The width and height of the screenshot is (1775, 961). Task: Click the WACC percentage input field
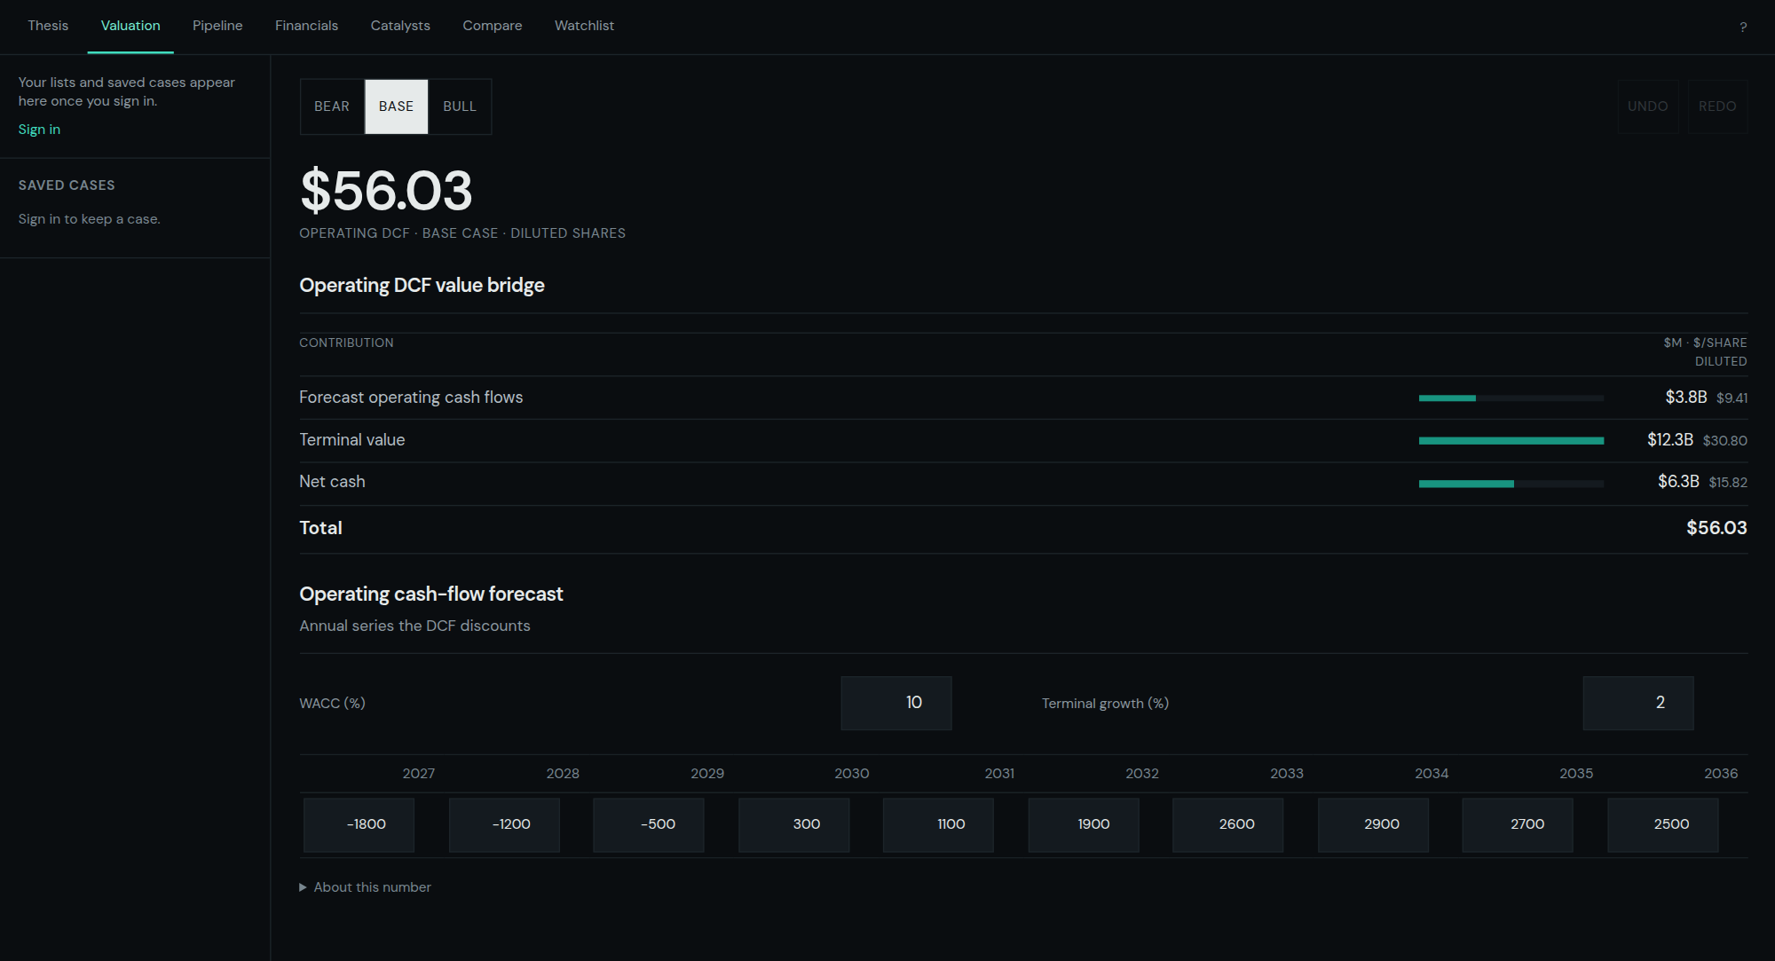tap(896, 703)
